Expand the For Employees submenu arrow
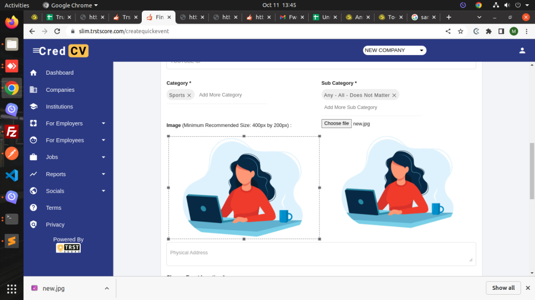 click(x=103, y=140)
